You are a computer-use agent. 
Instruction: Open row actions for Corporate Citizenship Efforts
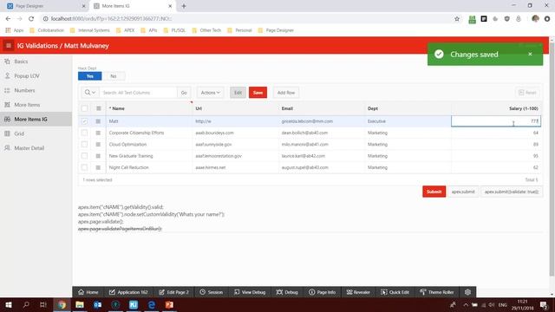coord(98,133)
